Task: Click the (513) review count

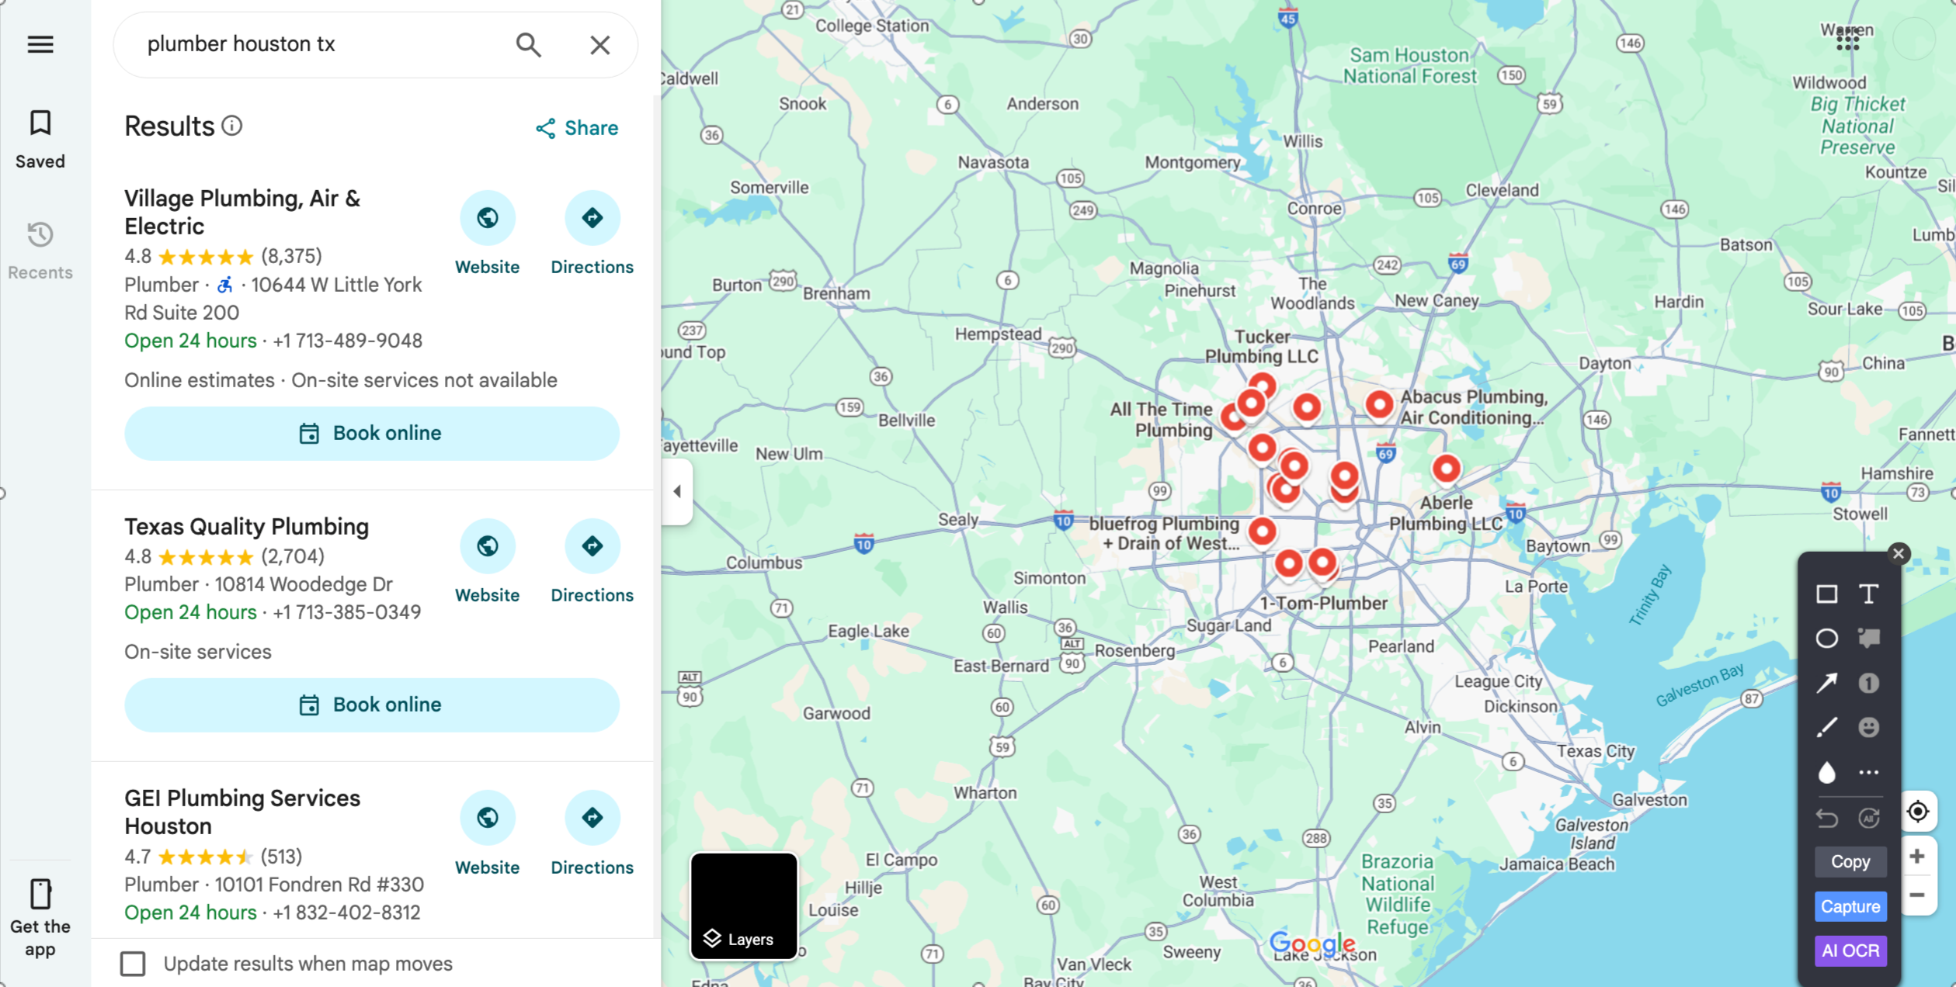Action: tap(281, 857)
